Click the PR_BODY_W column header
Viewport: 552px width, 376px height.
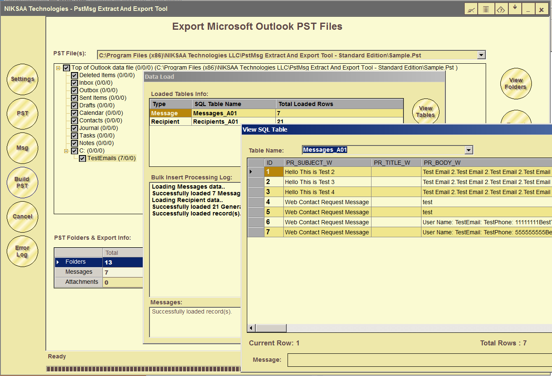487,163
